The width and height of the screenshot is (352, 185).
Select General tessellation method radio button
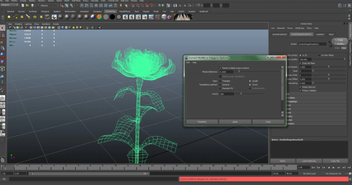[220, 85]
